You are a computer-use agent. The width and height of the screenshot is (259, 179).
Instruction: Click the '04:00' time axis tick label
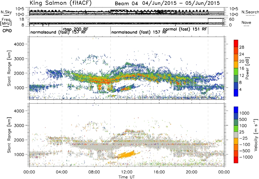[62, 172]
